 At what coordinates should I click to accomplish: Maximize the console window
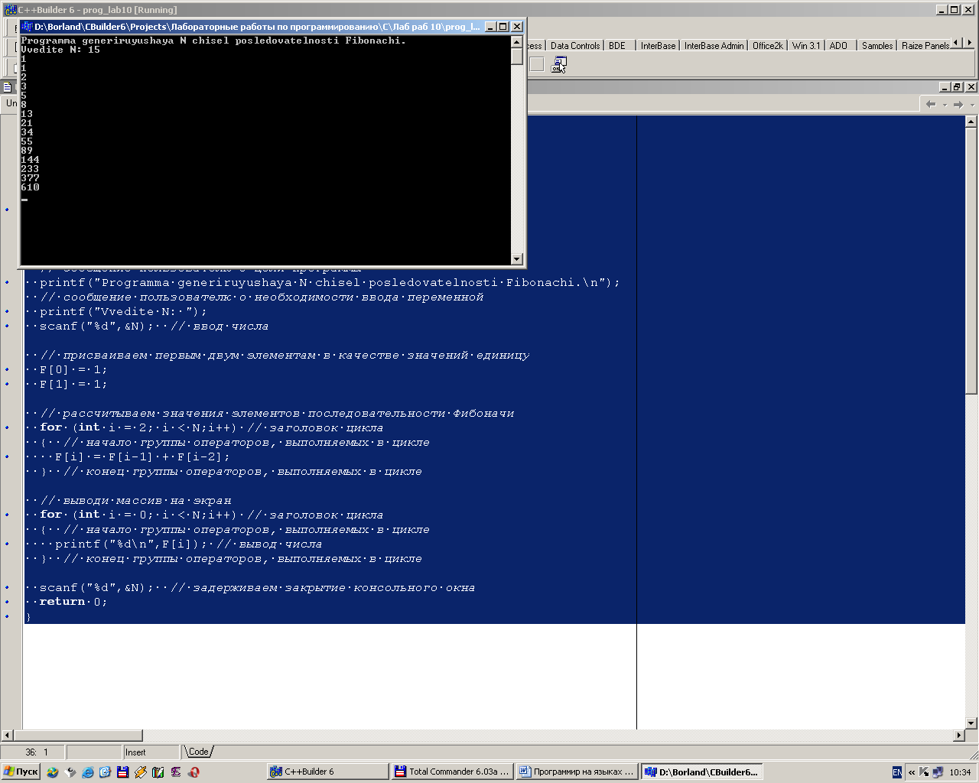[503, 26]
